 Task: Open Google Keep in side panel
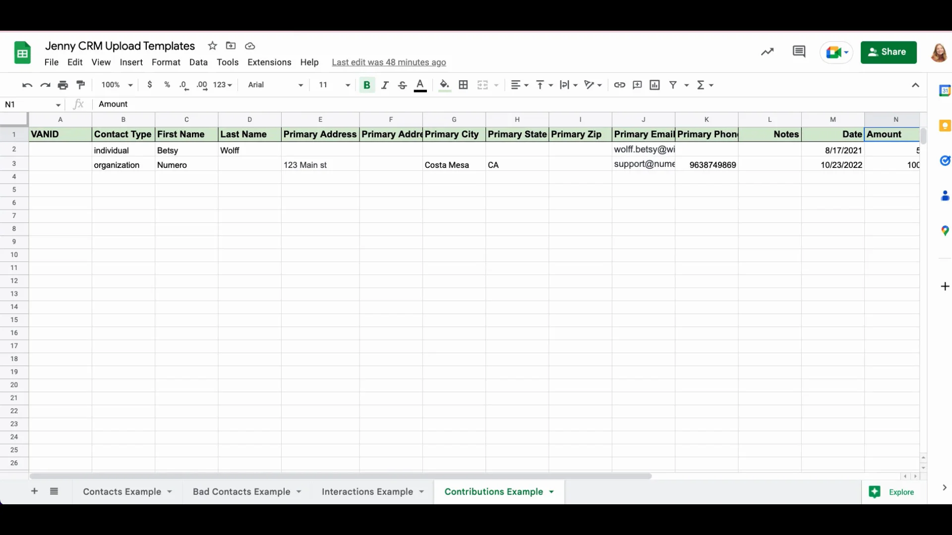[945, 126]
